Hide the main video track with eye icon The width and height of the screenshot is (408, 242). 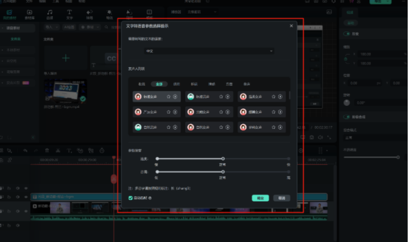click(x=26, y=211)
